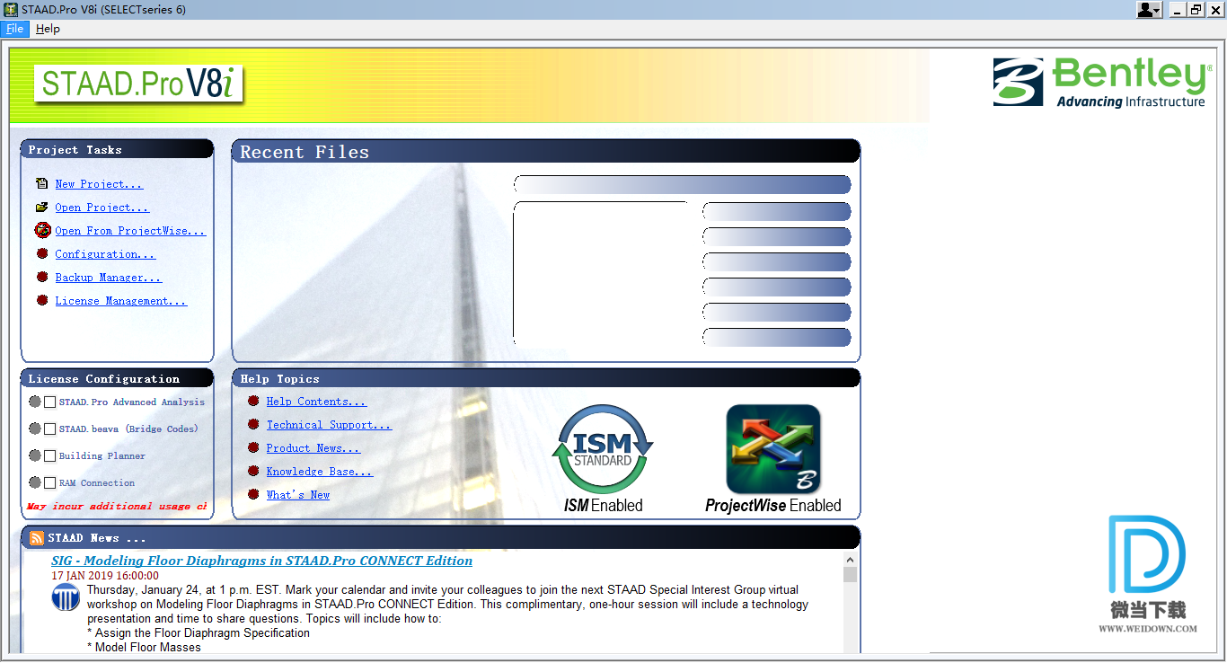Open the File menu

tap(15, 29)
